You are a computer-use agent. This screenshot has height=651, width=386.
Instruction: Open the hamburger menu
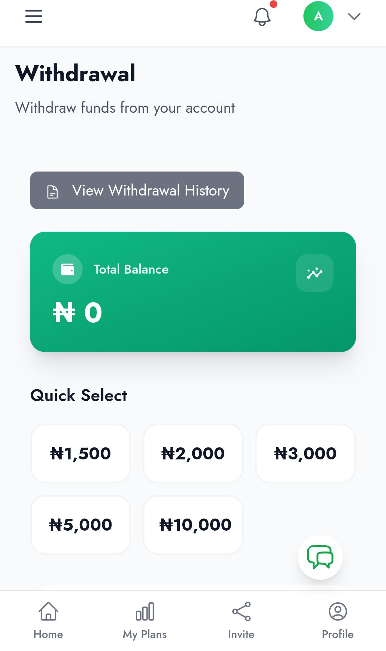tap(34, 16)
